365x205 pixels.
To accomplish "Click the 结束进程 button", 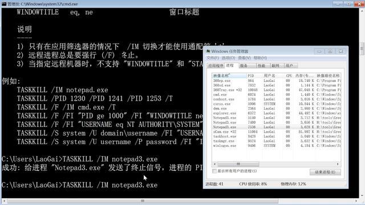I will 325,172.
